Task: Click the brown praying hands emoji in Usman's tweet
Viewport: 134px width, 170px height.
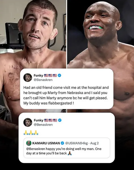Action: 70,153
